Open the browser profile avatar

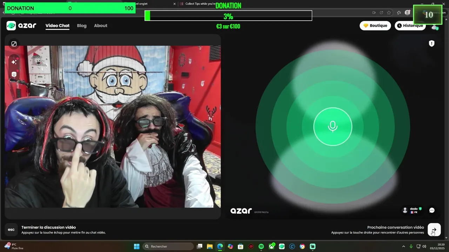coord(407,13)
